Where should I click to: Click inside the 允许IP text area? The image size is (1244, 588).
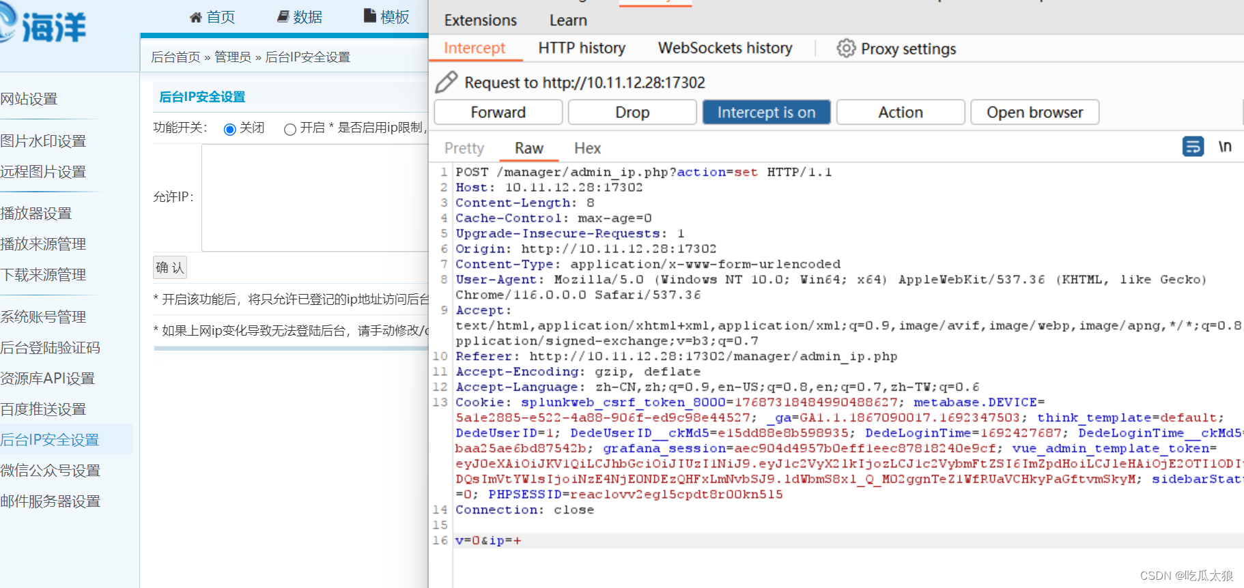coord(315,198)
